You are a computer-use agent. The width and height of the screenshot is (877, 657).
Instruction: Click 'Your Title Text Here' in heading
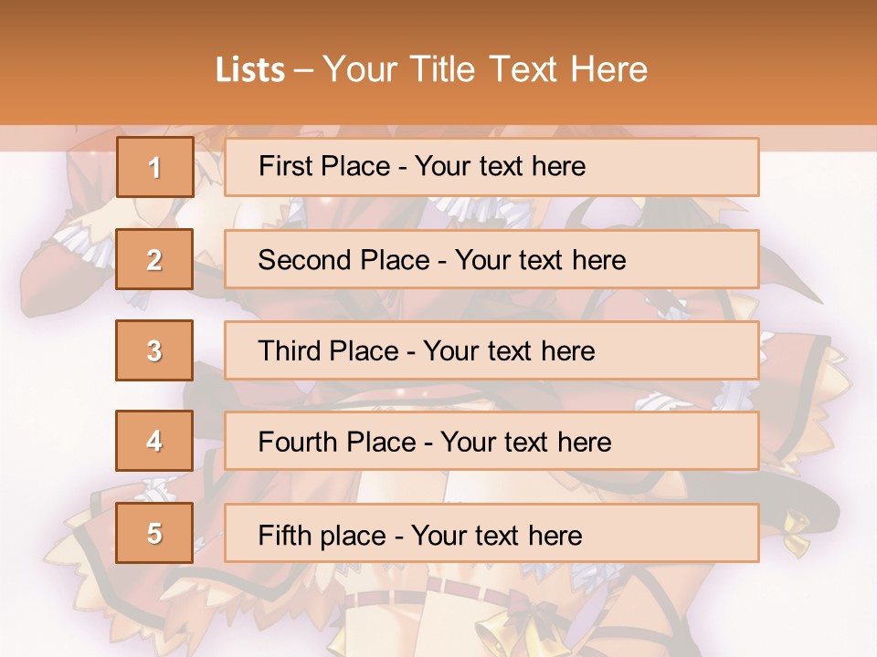(x=485, y=69)
